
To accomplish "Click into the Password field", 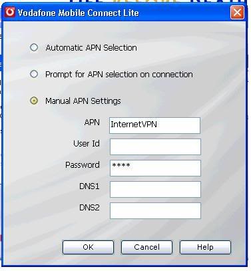I will 155,168.
